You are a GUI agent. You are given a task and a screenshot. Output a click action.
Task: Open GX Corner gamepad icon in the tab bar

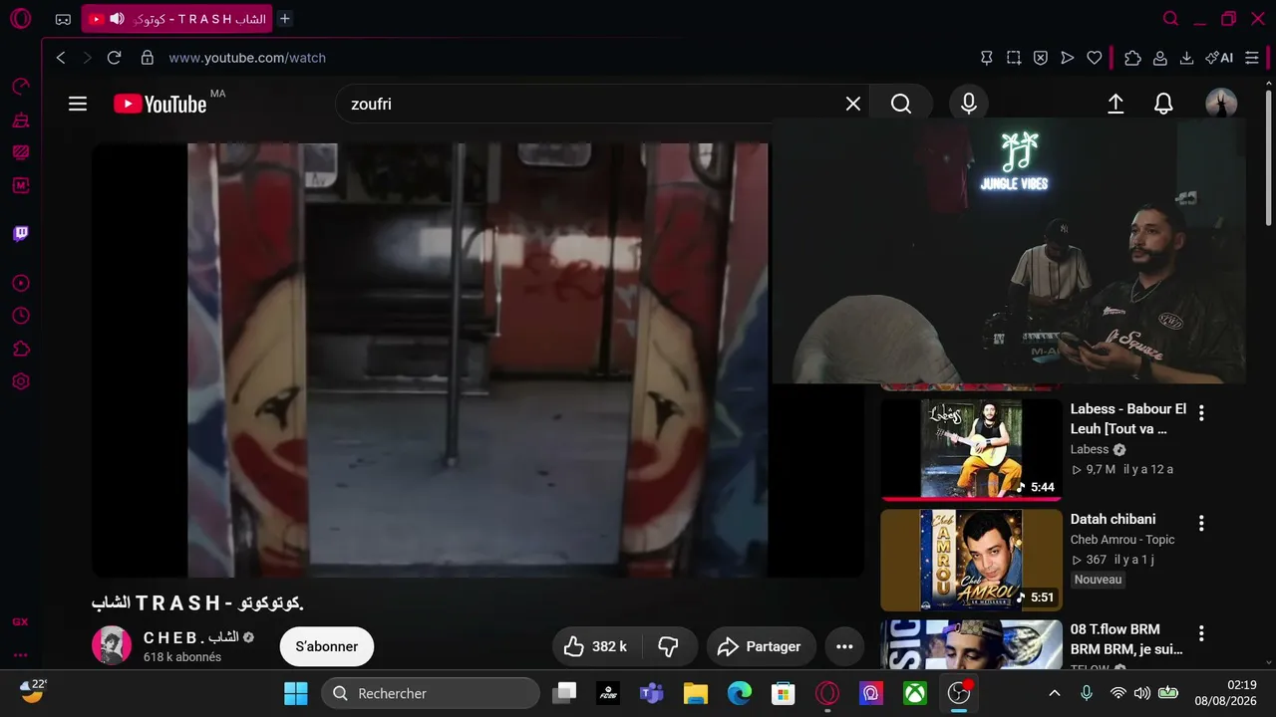(63, 19)
